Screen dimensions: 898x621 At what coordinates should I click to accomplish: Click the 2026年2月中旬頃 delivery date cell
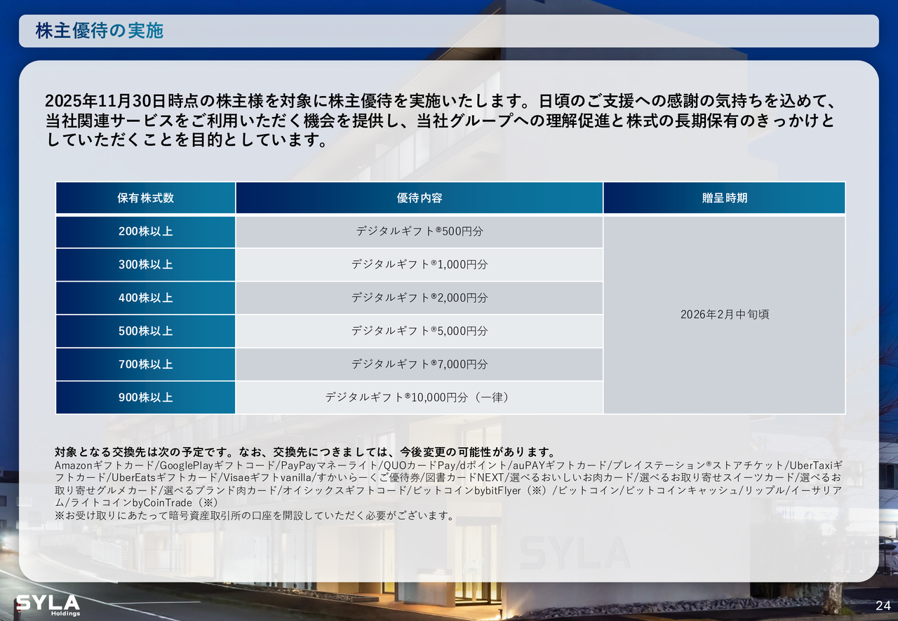coord(725,315)
